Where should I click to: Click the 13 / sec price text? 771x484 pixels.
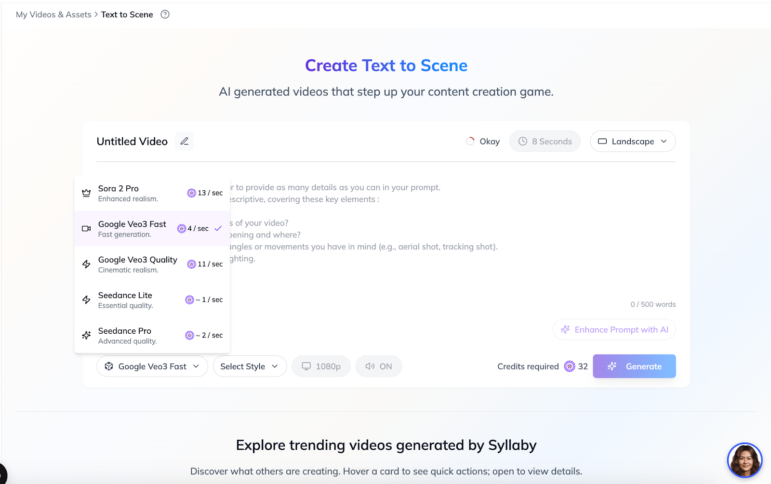[210, 193]
